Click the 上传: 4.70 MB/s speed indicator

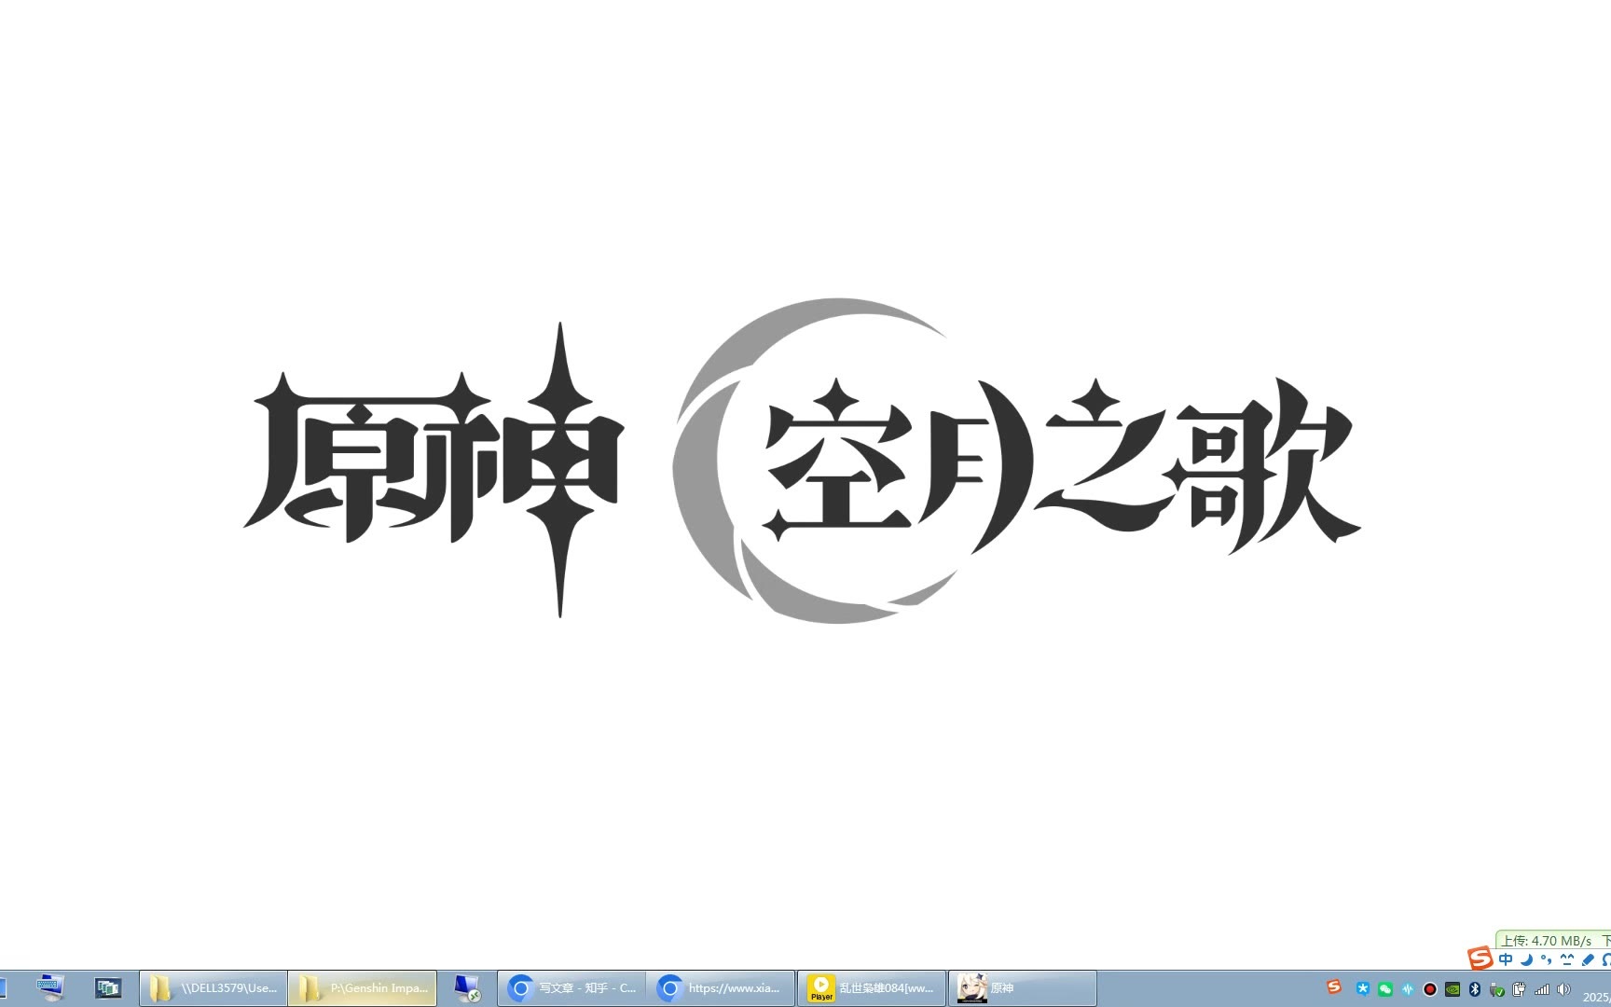tap(1547, 941)
